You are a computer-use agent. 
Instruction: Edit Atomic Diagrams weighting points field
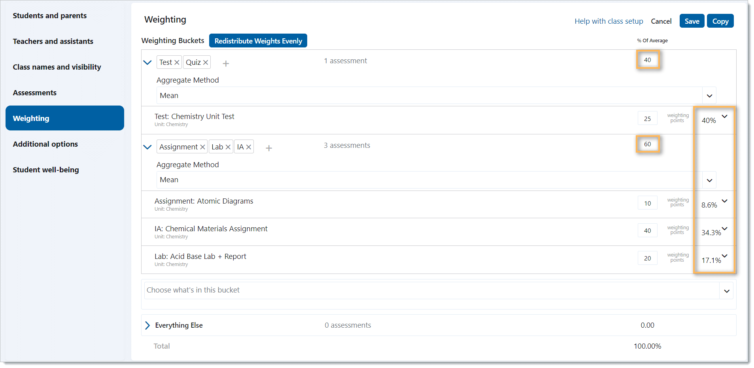pos(647,203)
